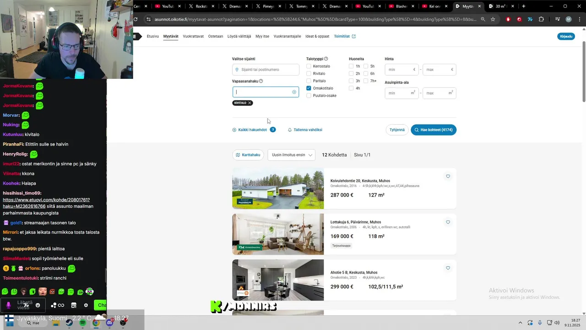Uncheck the Omakotitalo checkbox
The height and width of the screenshot is (330, 586).
pos(309,88)
